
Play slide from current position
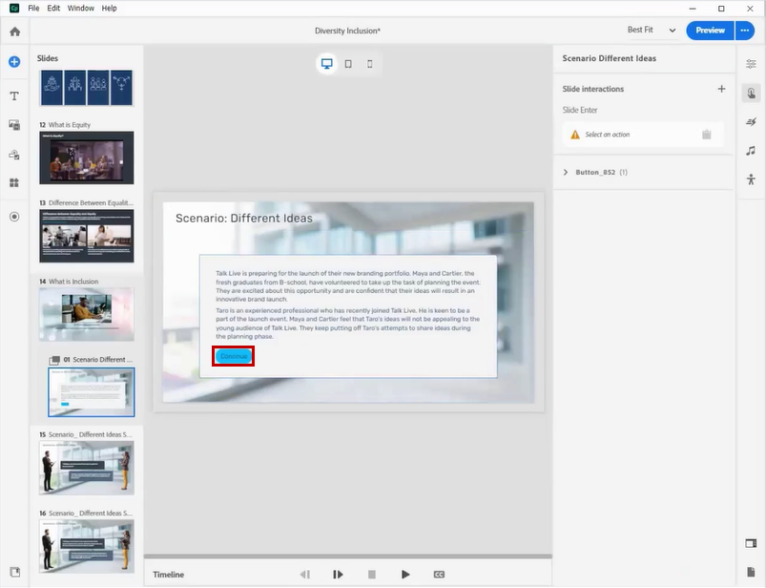click(338, 575)
